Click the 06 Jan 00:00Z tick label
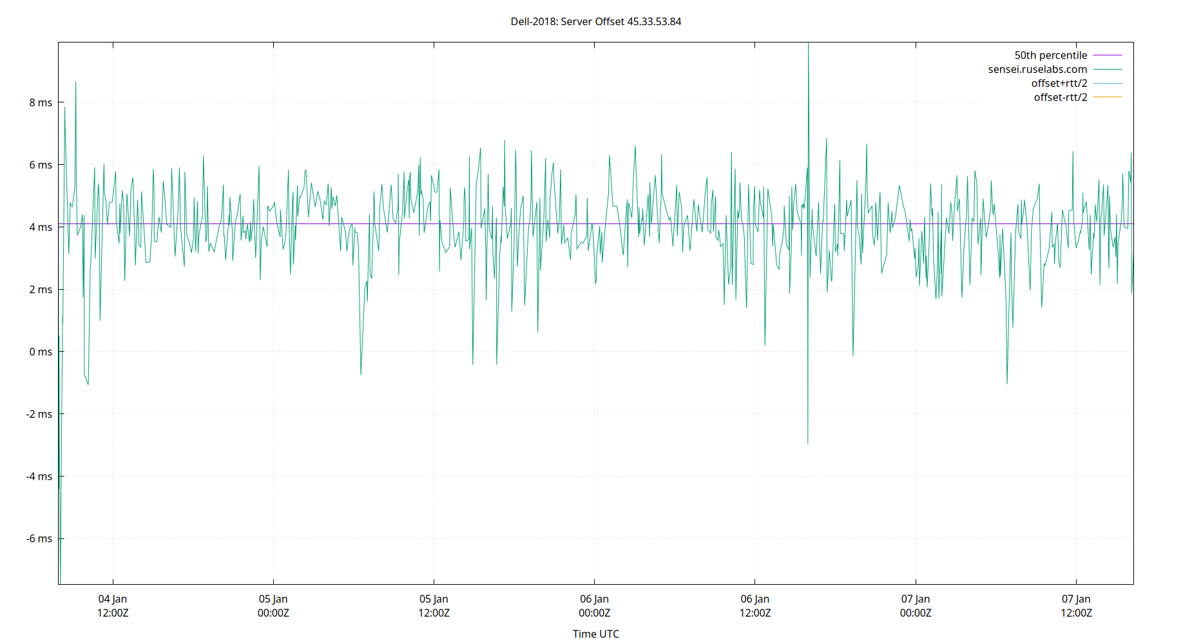Viewport: 1192px width, 644px height. (x=596, y=605)
